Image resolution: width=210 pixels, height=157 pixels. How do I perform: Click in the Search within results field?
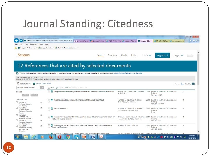pyautogui.click(x=28, y=88)
